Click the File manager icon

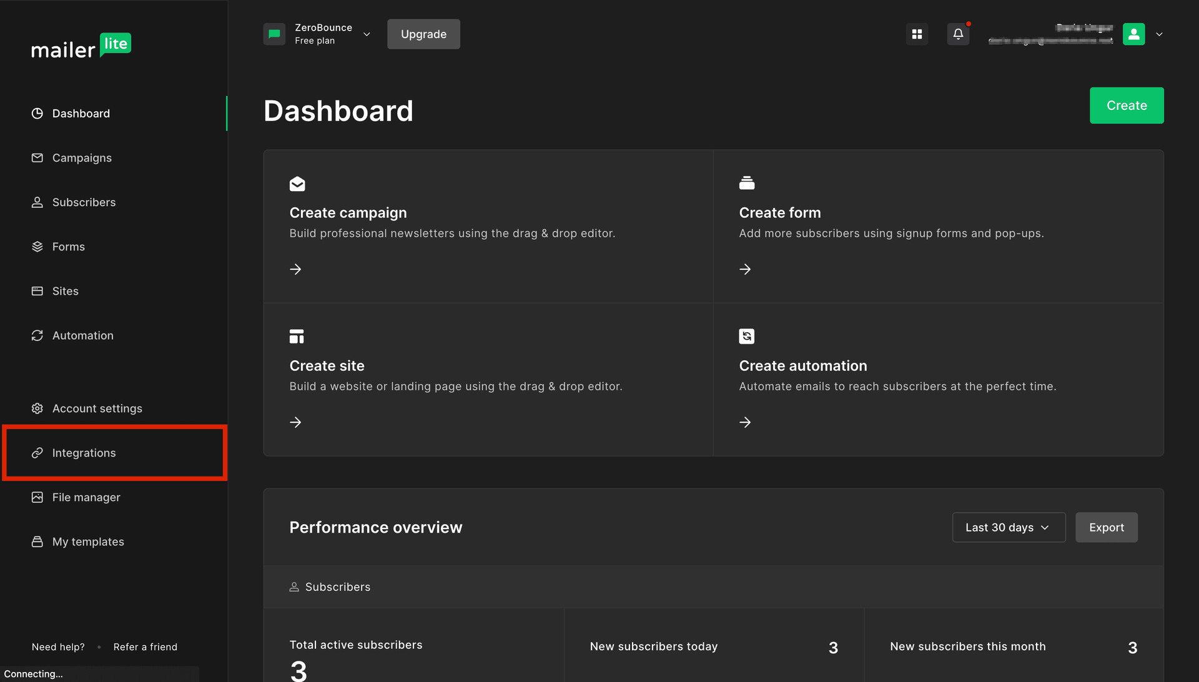[x=37, y=497]
